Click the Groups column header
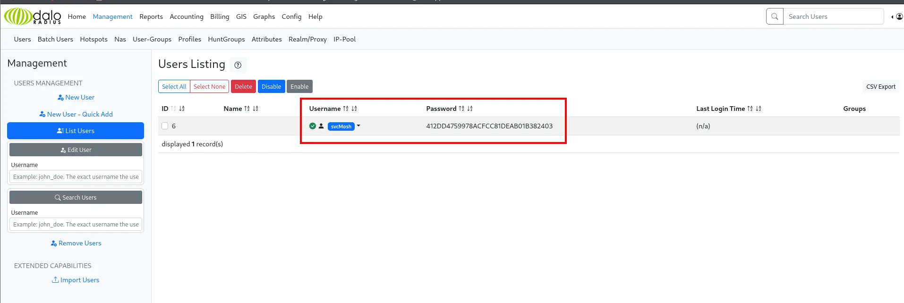904x303 pixels. click(854, 109)
